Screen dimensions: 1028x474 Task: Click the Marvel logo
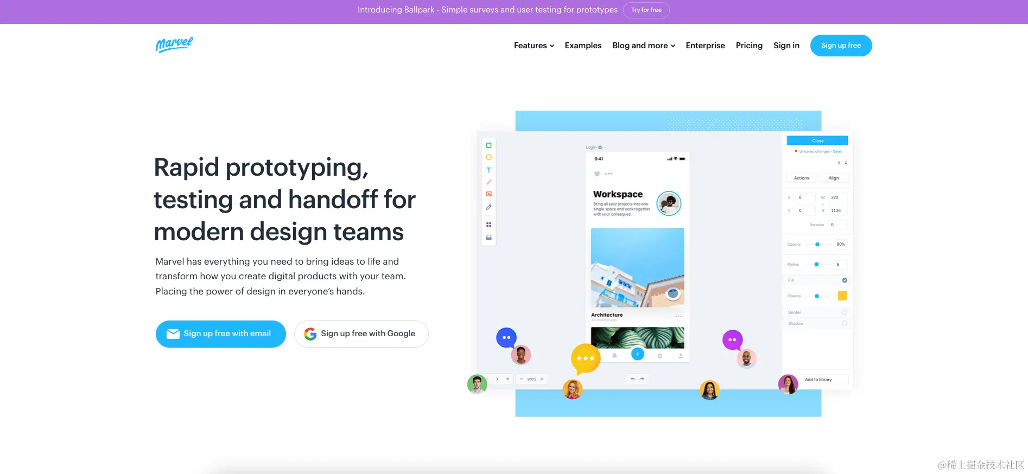(x=174, y=44)
